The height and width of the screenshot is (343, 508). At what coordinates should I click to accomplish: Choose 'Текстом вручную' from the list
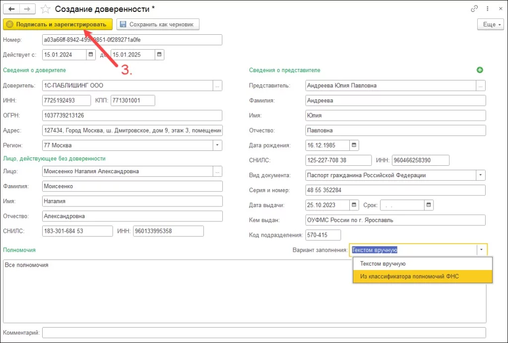383,264
